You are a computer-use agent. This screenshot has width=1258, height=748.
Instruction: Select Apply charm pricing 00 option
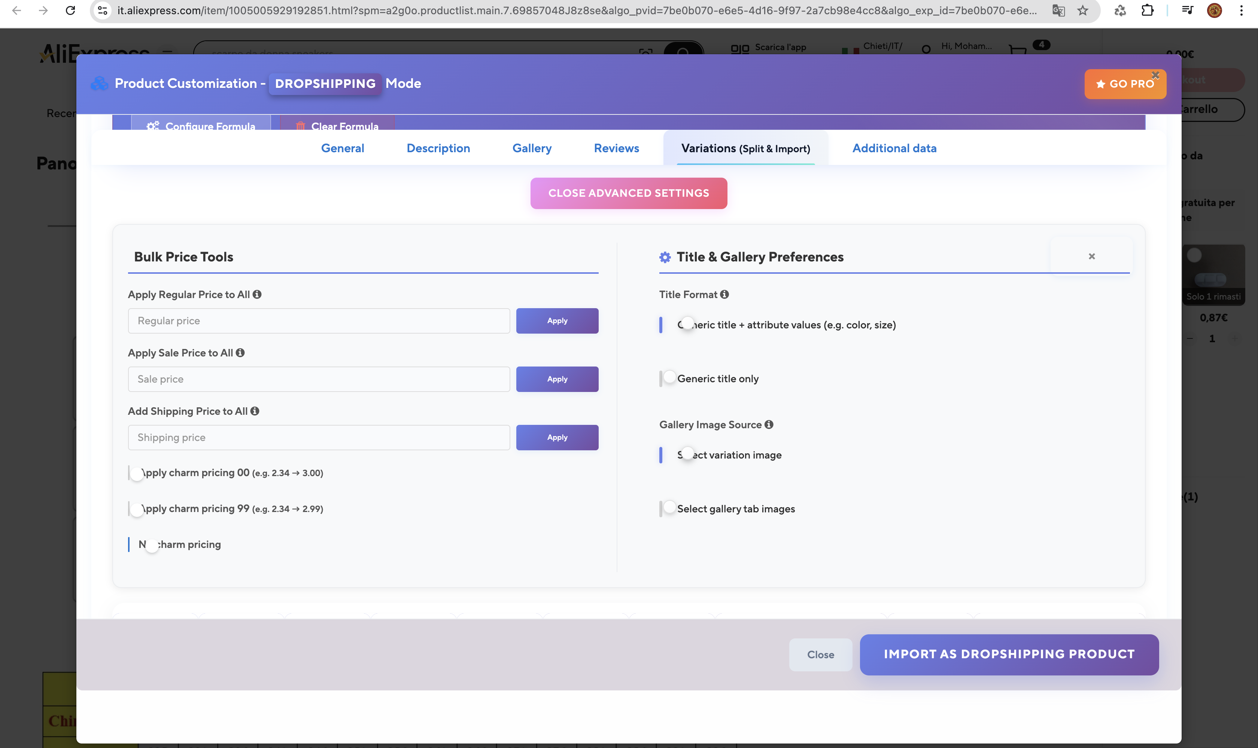137,473
